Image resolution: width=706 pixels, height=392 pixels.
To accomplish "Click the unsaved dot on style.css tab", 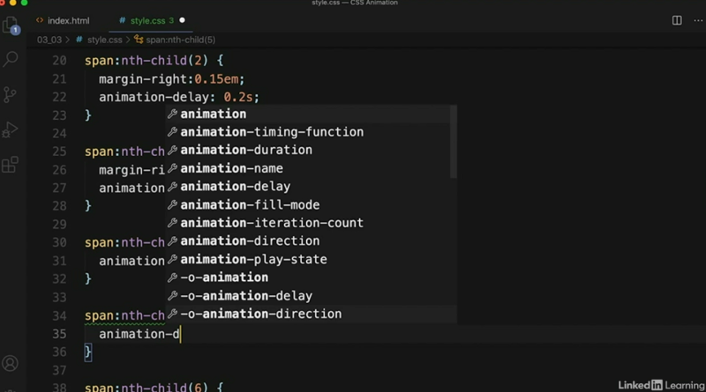I will coord(181,19).
